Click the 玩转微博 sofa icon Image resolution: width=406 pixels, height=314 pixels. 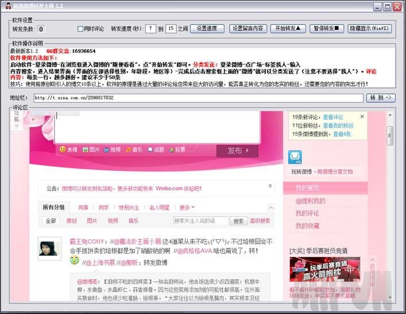click(295, 157)
